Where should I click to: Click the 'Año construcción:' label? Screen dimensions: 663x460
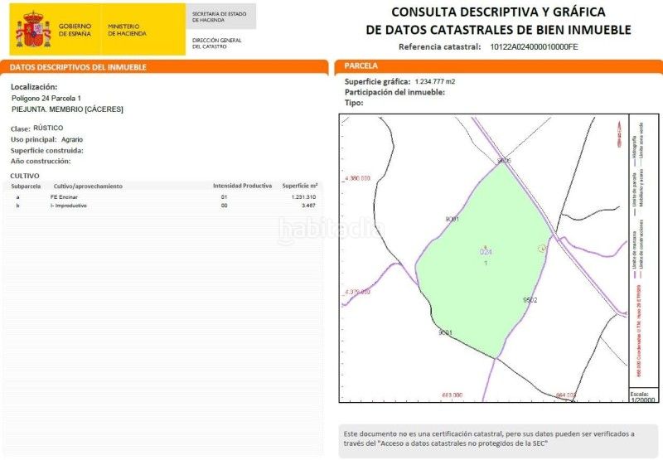pos(41,161)
